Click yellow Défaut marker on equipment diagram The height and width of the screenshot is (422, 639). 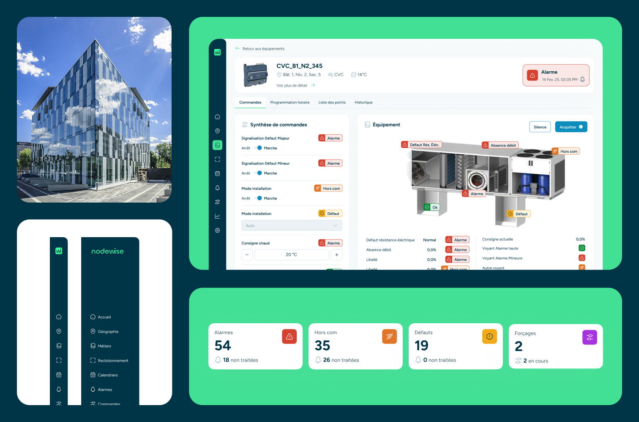click(519, 214)
